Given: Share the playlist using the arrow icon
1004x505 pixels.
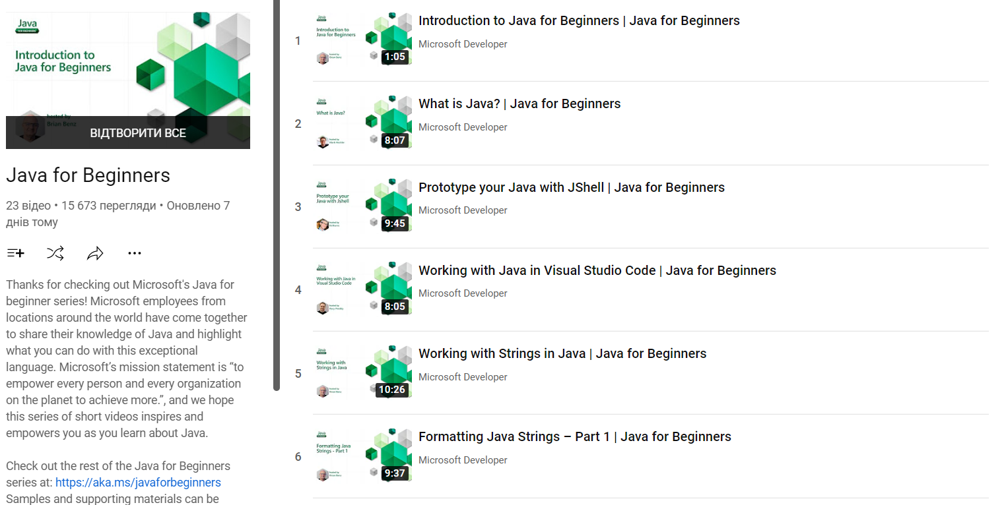Looking at the screenshot, I should coord(95,253).
